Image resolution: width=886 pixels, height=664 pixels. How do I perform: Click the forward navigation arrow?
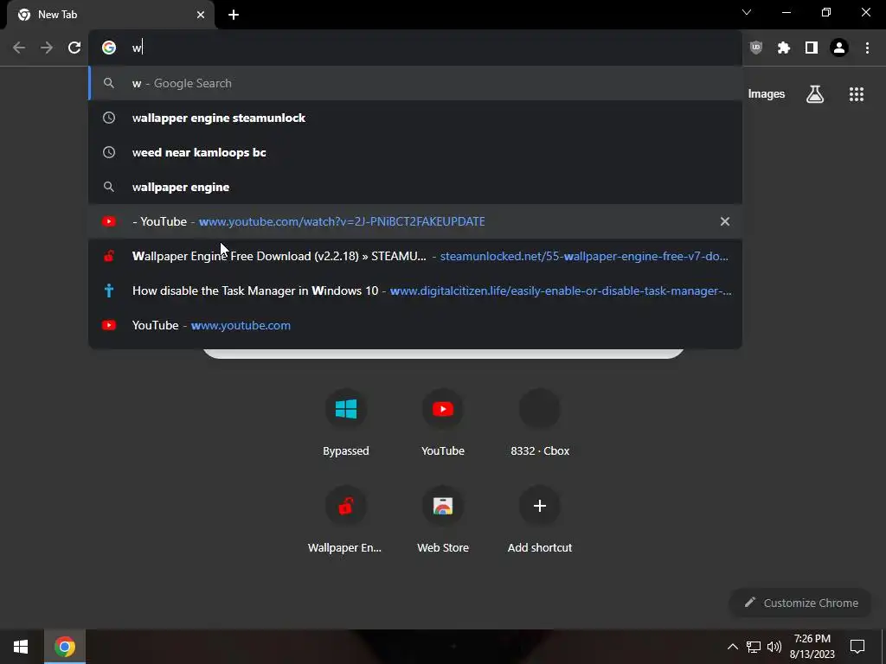(47, 48)
